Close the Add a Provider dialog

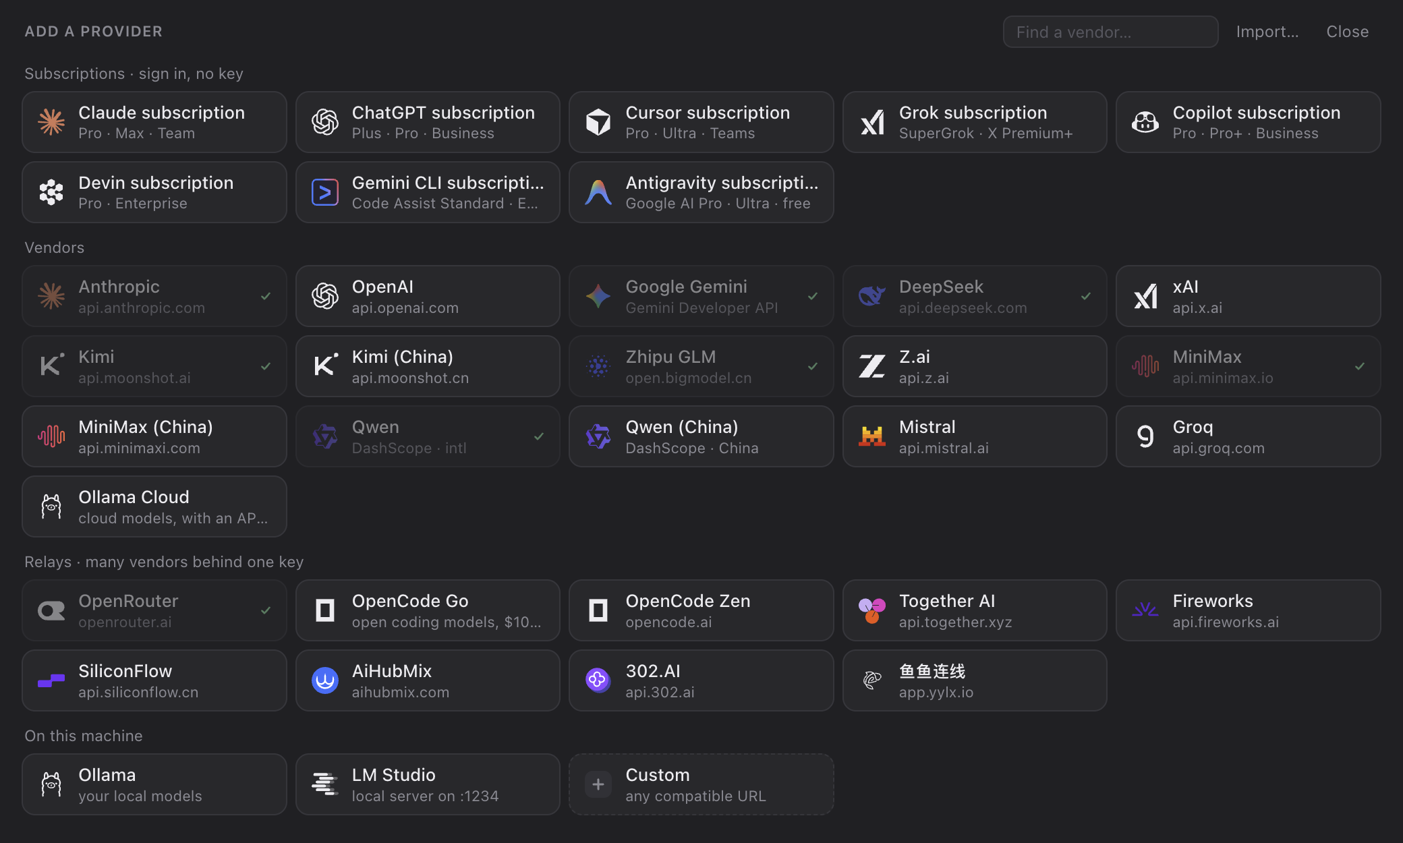(x=1347, y=32)
